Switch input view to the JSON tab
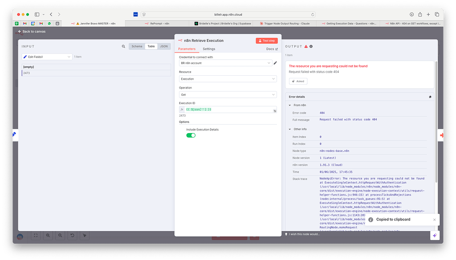Viewport: 456px width, 260px height. (164, 46)
